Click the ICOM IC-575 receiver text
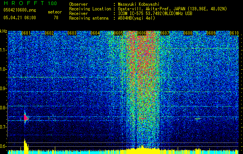The width and height of the screenshot is (243, 154). 155,13
